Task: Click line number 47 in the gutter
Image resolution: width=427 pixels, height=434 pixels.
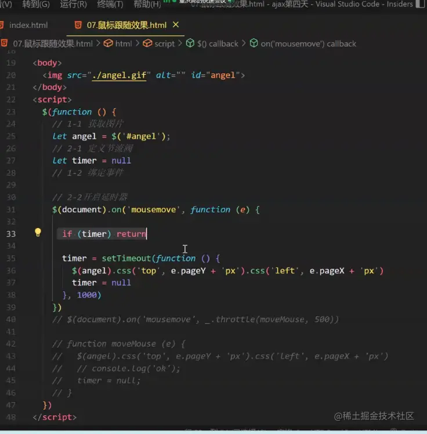Action: click(11, 405)
